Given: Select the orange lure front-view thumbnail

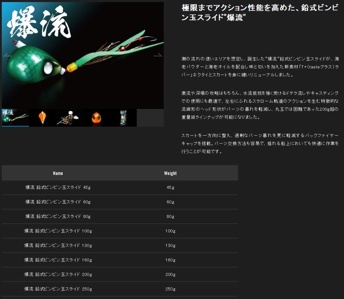Looking at the screenshot, I should 96,118.
